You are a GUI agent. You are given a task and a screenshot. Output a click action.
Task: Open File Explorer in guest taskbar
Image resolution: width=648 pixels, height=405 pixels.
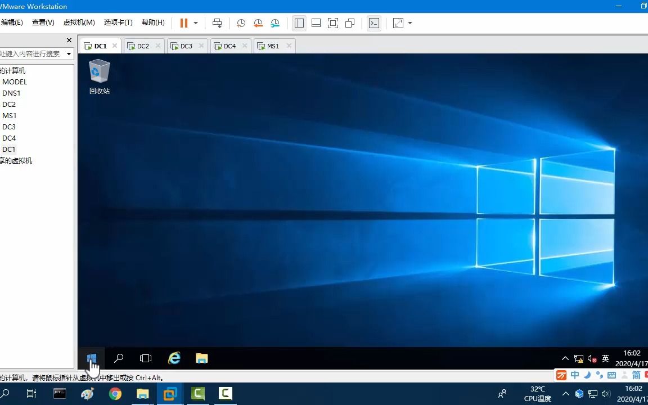tap(202, 358)
